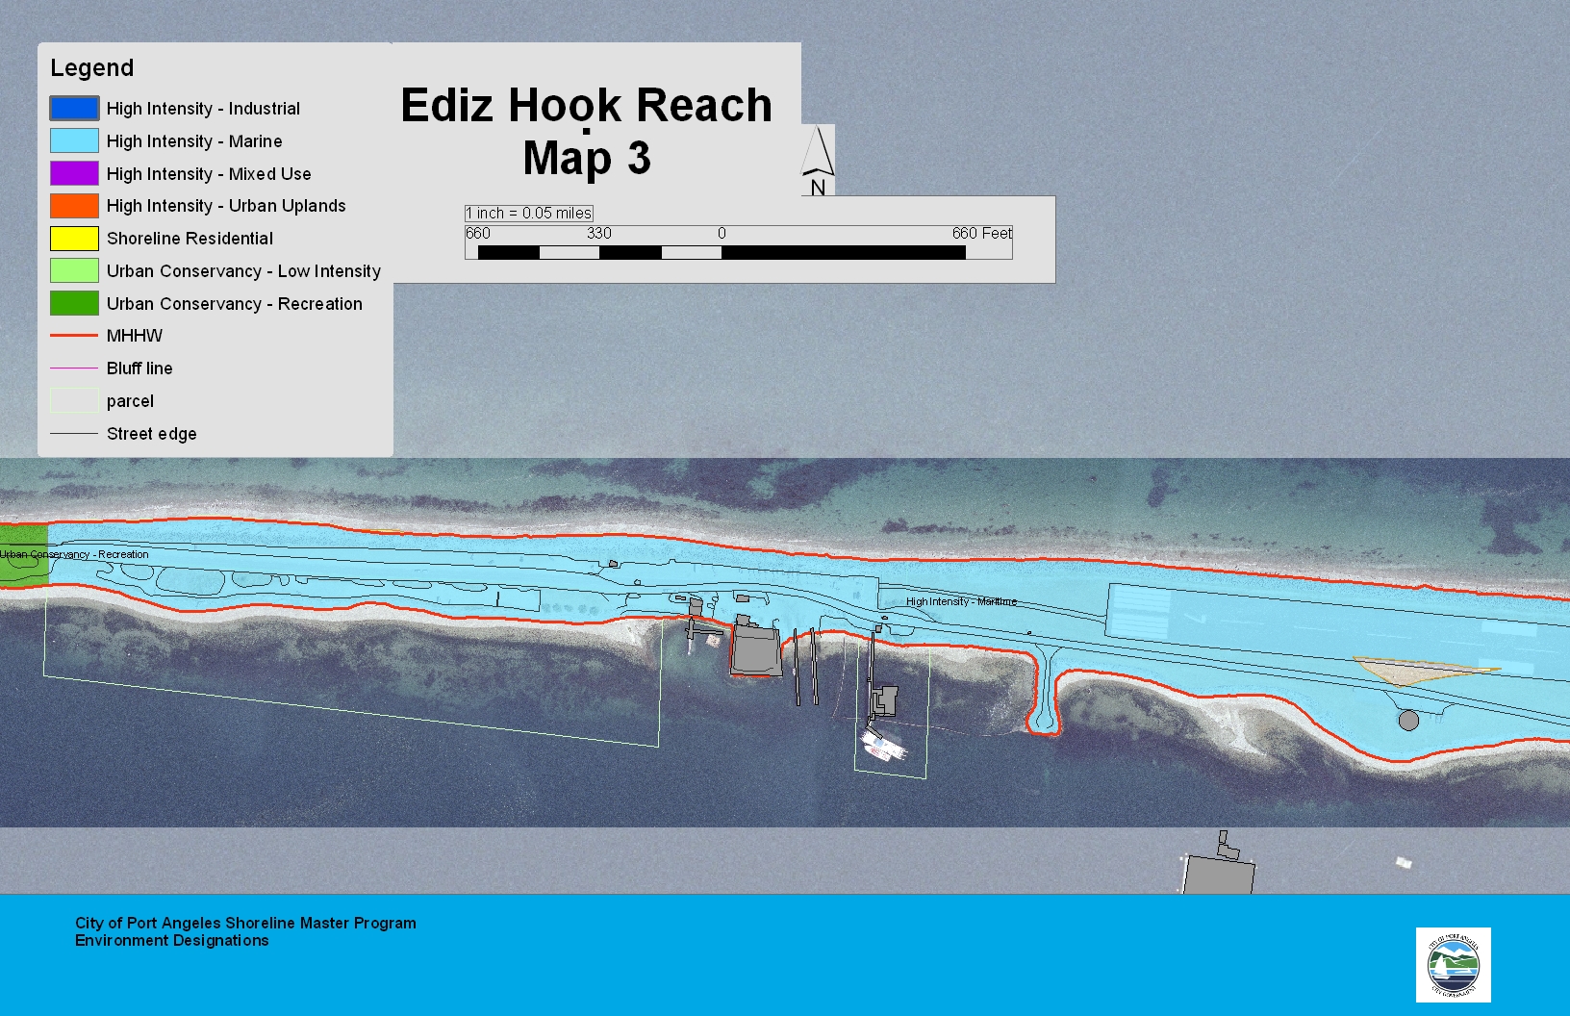Expand the Legend panel header

tap(93, 67)
